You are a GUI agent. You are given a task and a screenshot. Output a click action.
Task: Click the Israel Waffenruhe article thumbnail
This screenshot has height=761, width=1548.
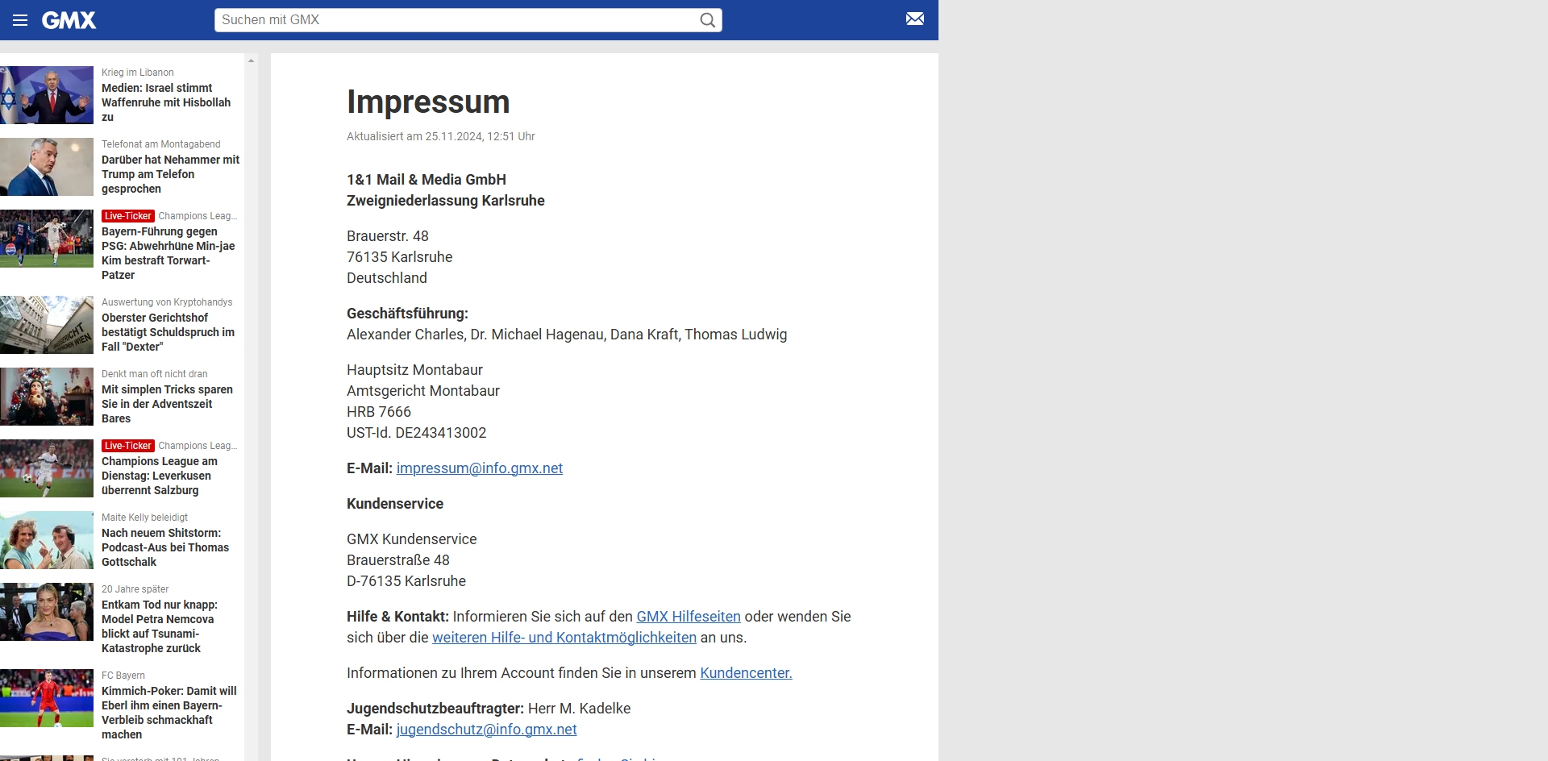point(47,95)
